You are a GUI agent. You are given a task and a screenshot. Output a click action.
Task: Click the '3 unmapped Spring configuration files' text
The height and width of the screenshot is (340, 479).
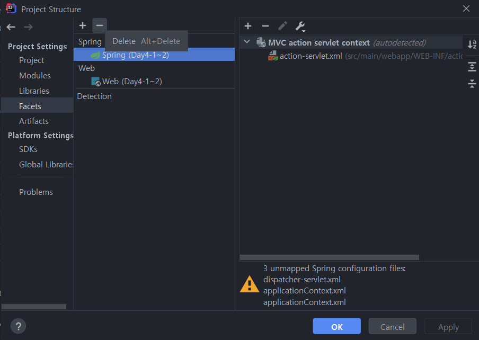click(334, 269)
